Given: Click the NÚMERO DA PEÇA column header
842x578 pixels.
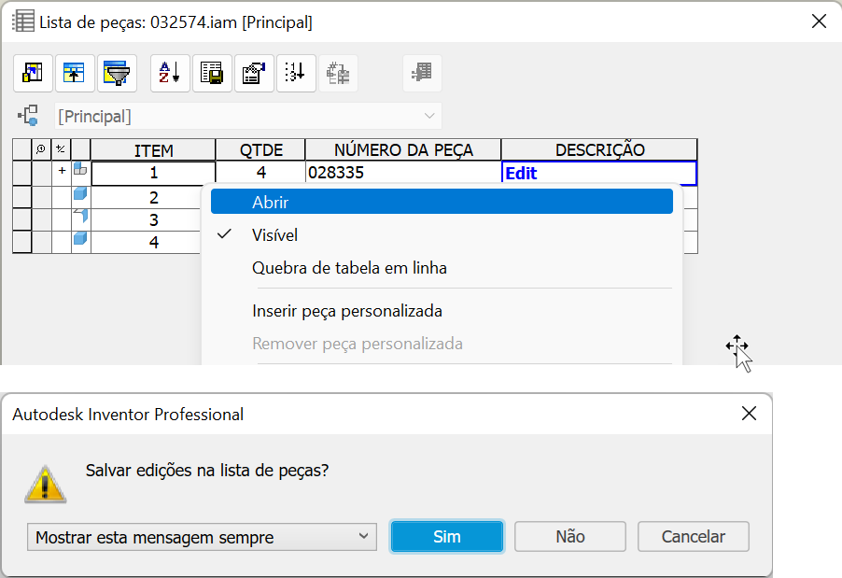Looking at the screenshot, I should [403, 150].
